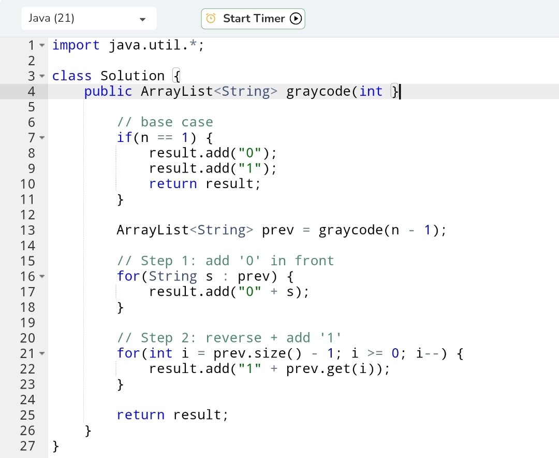Viewport: 559px width, 458px height.
Task: Click 'return result;' on line 10
Action: pyautogui.click(x=204, y=184)
